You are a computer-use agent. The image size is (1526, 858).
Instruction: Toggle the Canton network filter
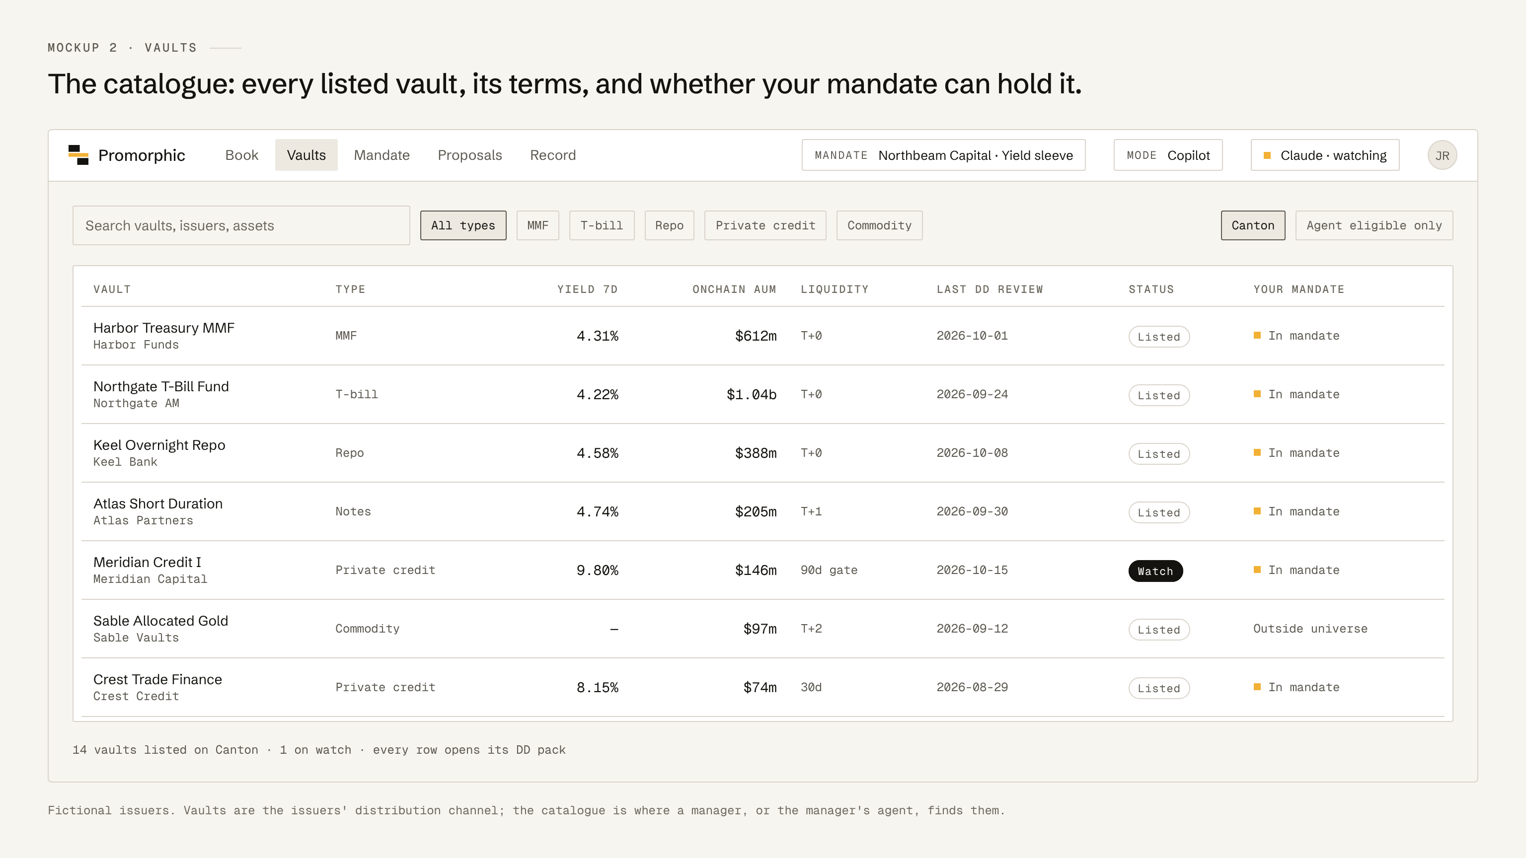[x=1253, y=225]
